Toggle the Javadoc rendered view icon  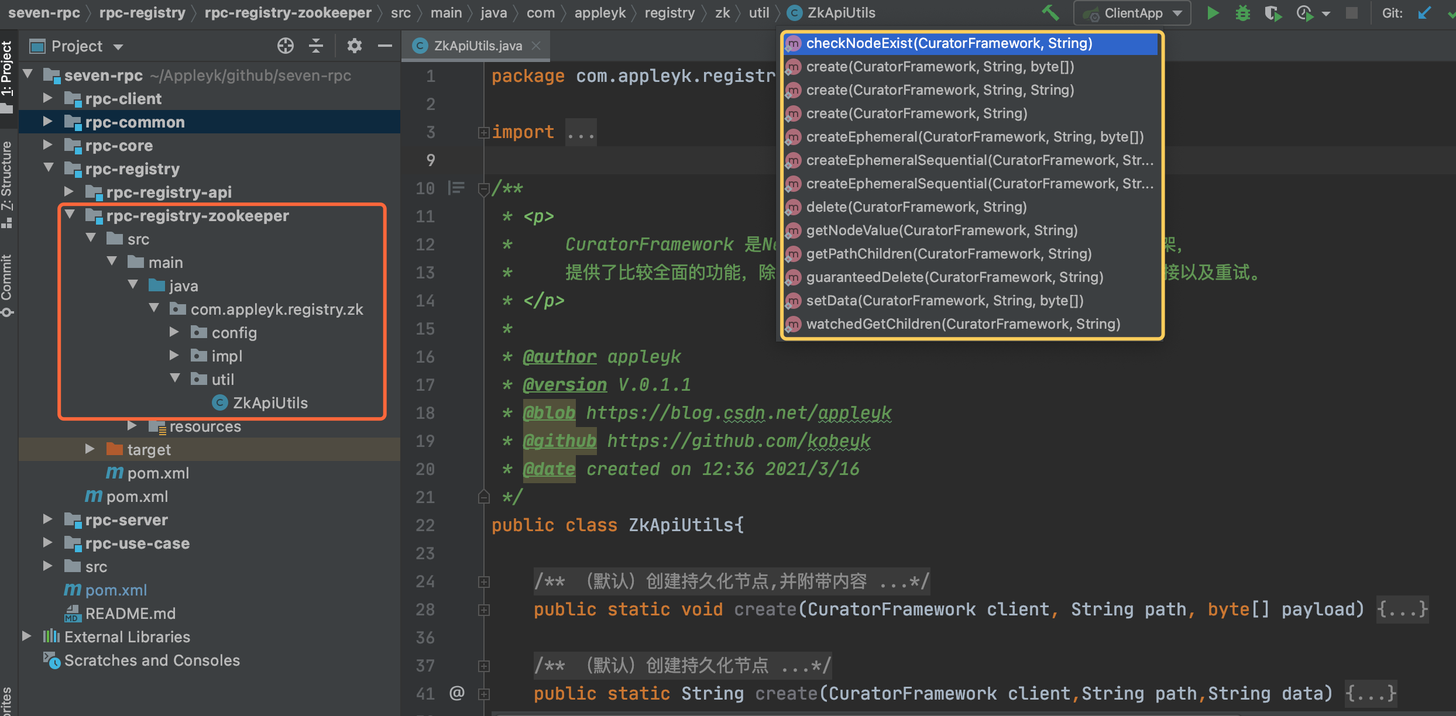456,188
